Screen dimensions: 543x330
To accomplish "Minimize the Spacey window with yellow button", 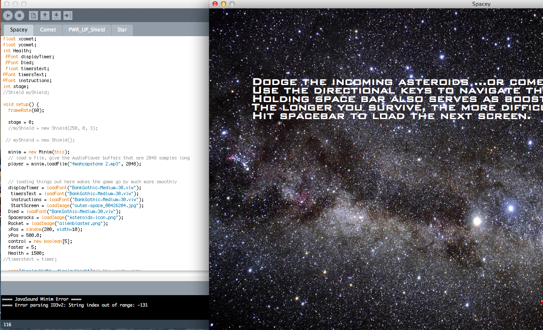I will point(224,4).
